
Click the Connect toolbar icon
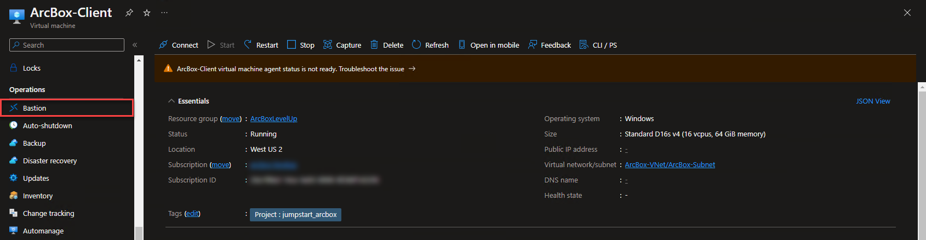click(163, 45)
